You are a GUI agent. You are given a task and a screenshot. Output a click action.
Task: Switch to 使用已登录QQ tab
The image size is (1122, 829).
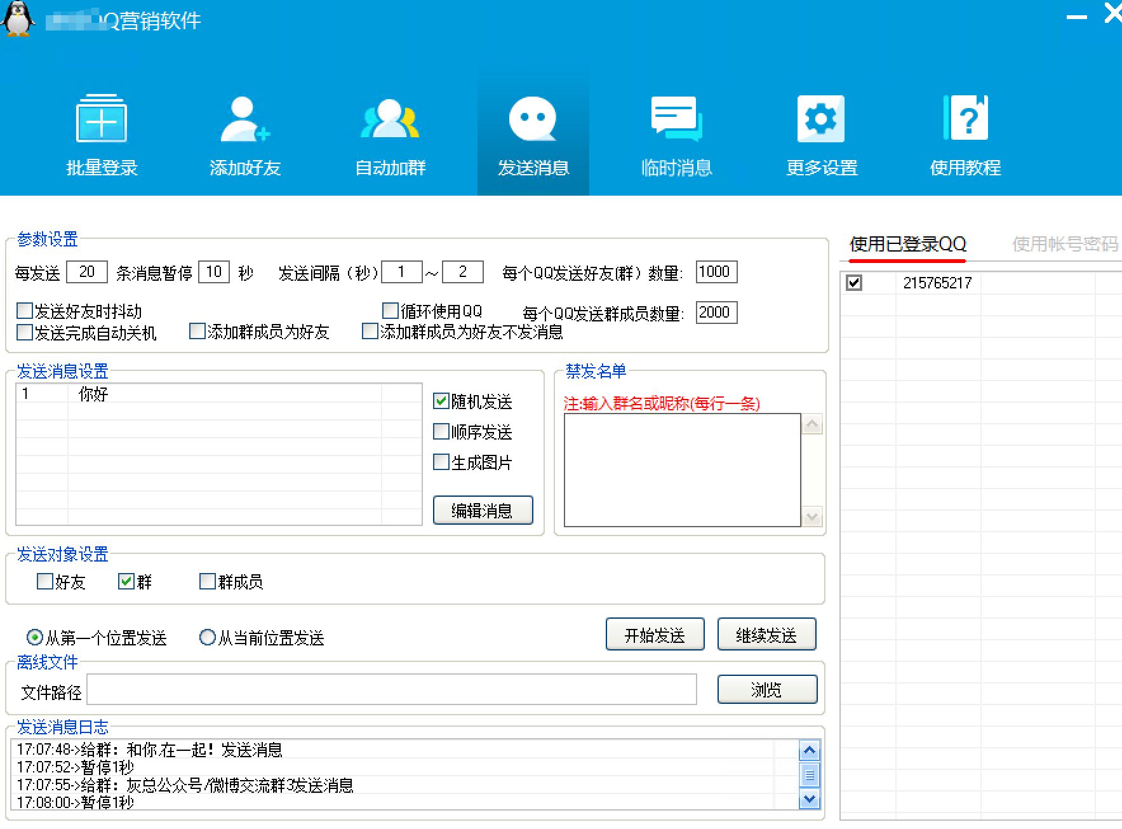click(x=907, y=244)
